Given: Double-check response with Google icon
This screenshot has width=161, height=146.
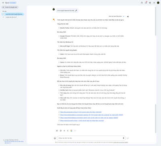Looking at the screenshot, I should [71, 131].
